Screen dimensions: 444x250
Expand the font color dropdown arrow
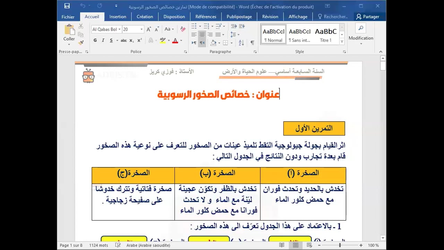[x=181, y=40]
